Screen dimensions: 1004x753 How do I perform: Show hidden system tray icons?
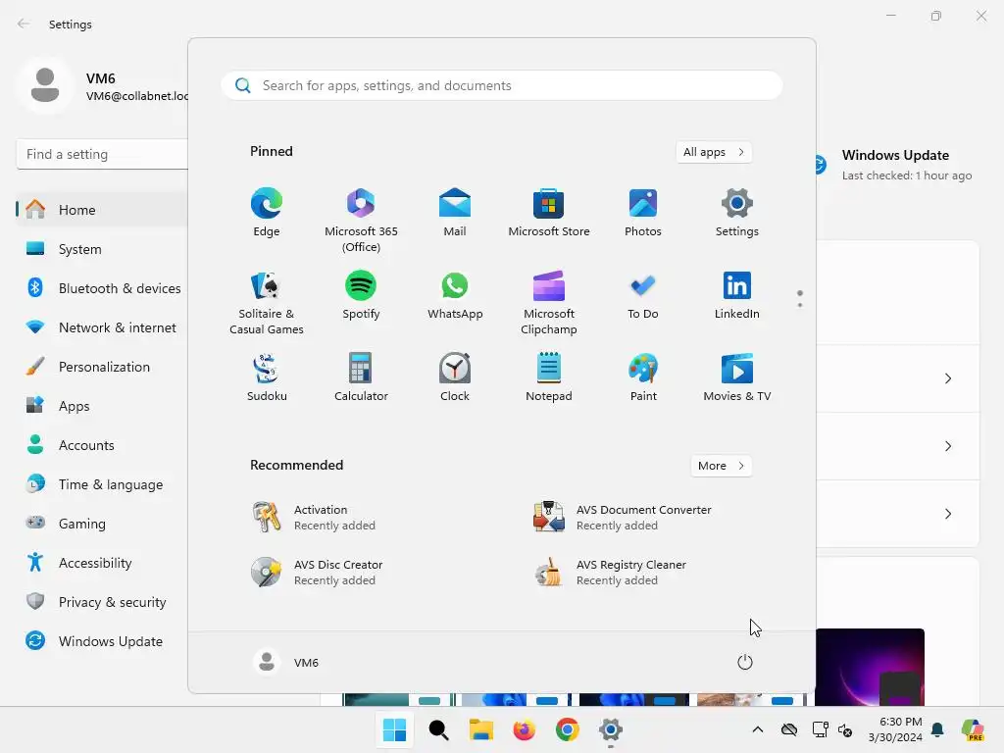(x=758, y=729)
